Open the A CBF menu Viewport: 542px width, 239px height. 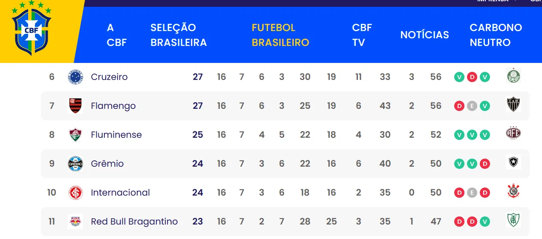pyautogui.click(x=117, y=35)
